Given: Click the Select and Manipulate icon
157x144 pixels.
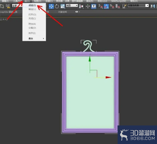Looking at the screenshot, I should click(x=88, y=6).
